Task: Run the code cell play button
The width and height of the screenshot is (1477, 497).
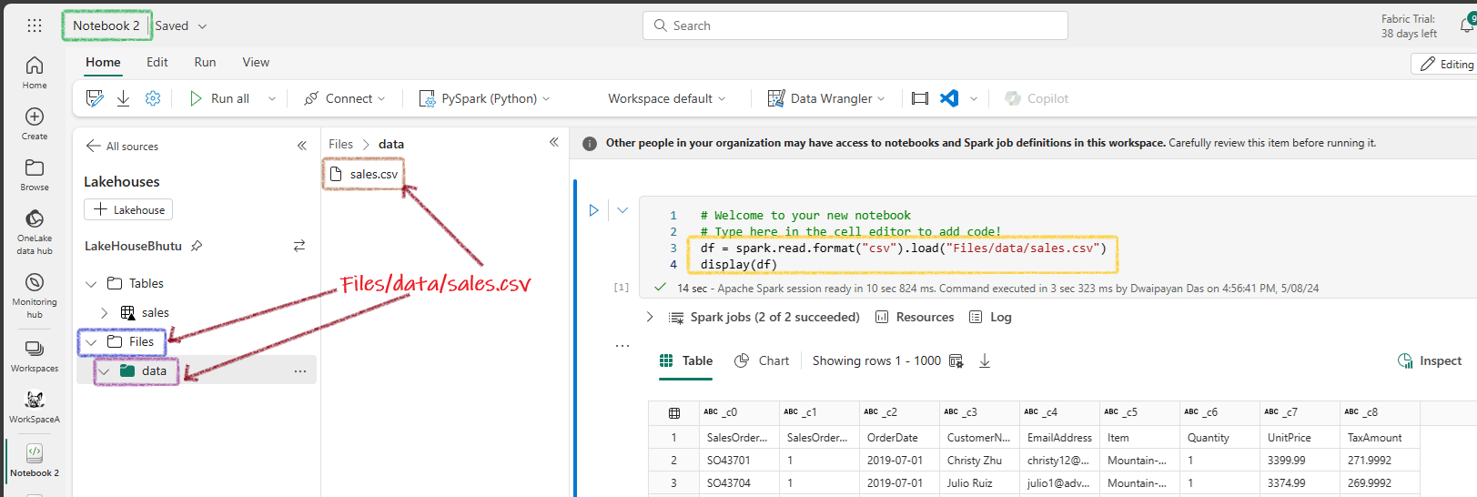Action: 593,210
